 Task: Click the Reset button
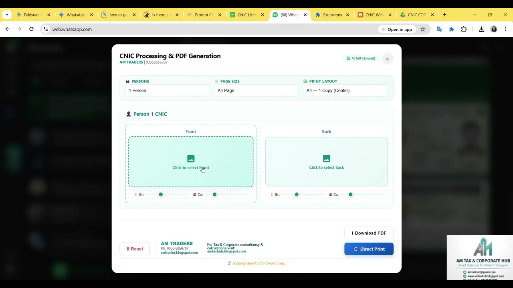click(135, 249)
